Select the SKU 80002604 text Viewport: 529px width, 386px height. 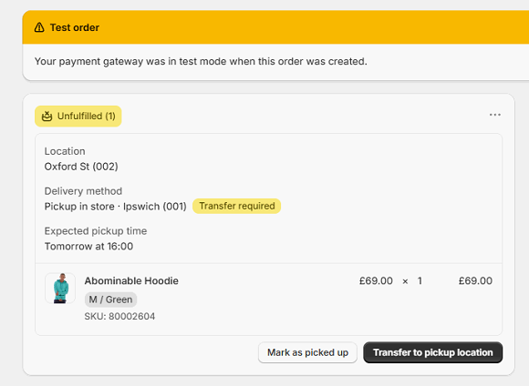119,316
